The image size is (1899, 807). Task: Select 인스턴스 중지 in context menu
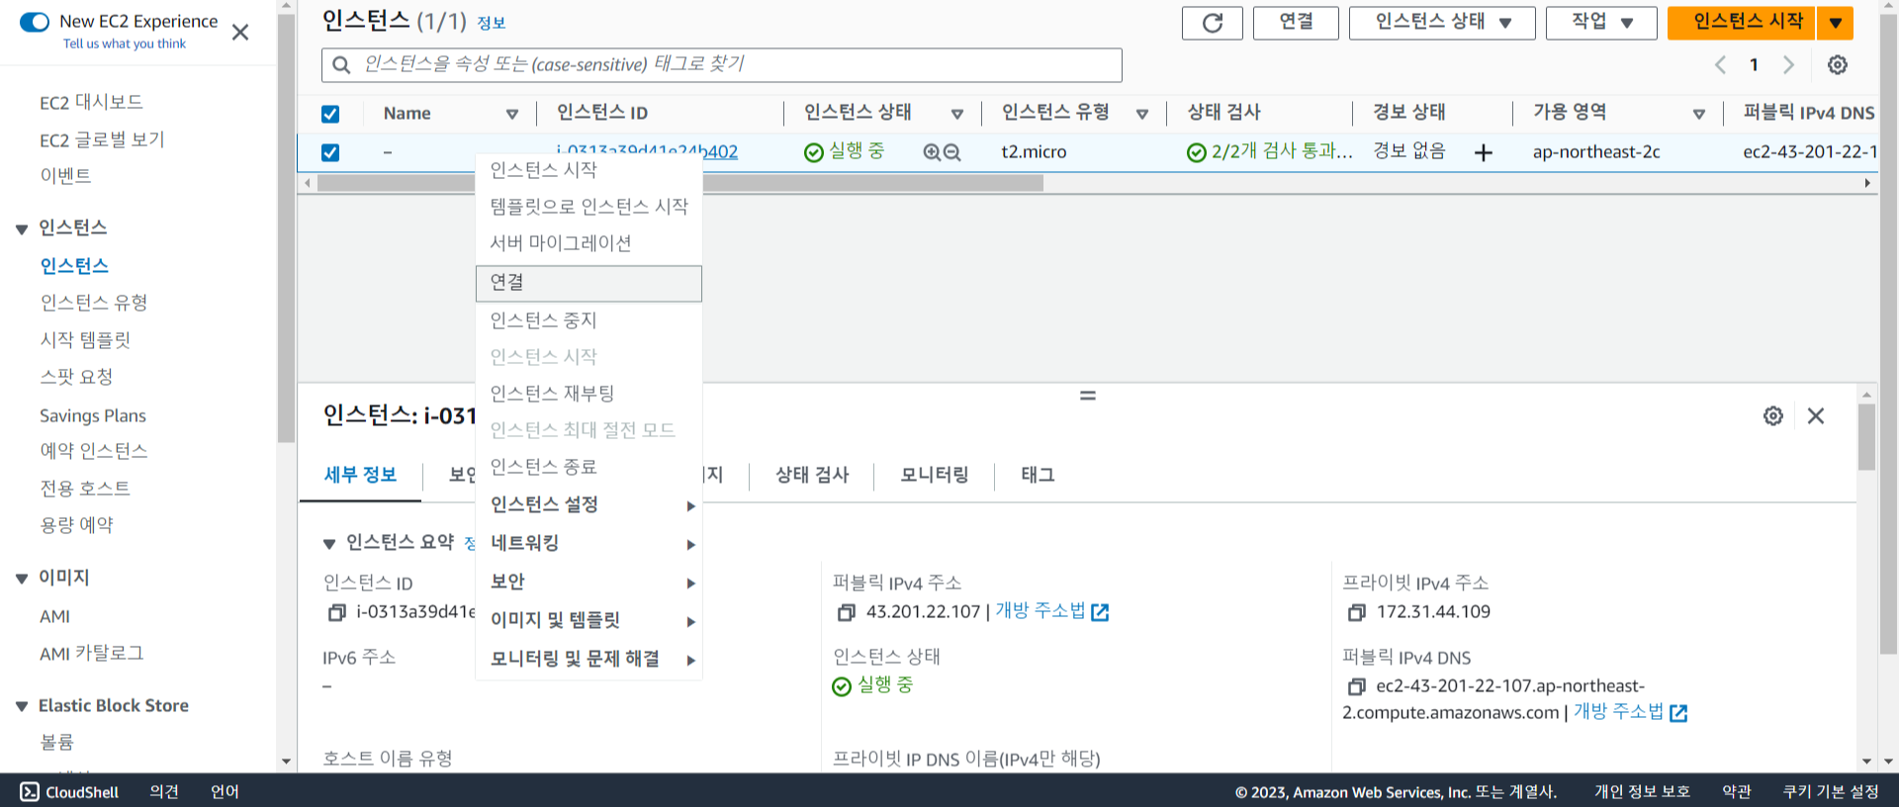pos(588,320)
